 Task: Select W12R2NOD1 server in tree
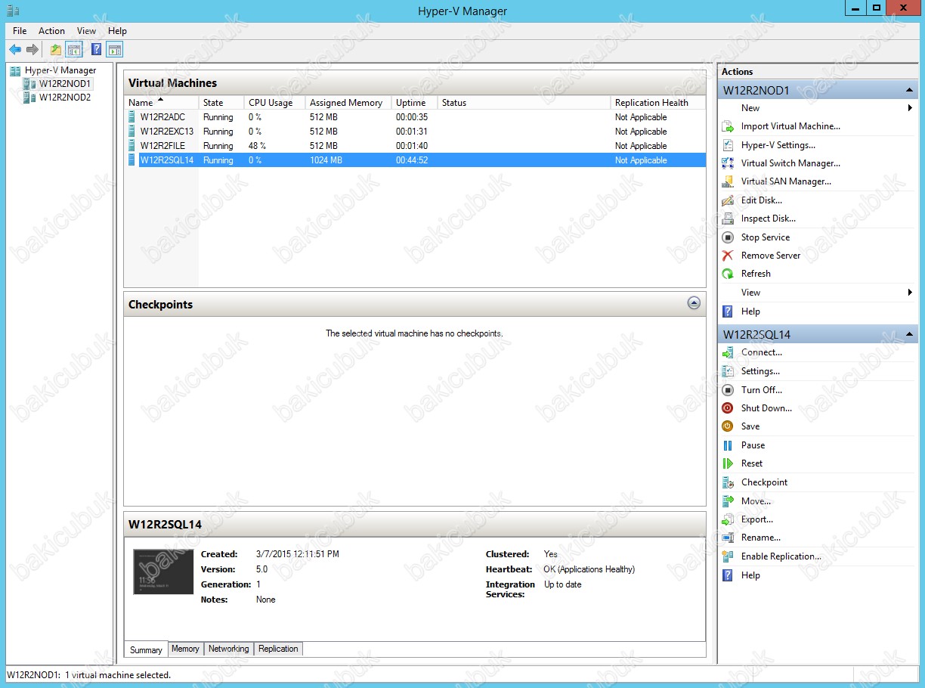click(x=65, y=84)
